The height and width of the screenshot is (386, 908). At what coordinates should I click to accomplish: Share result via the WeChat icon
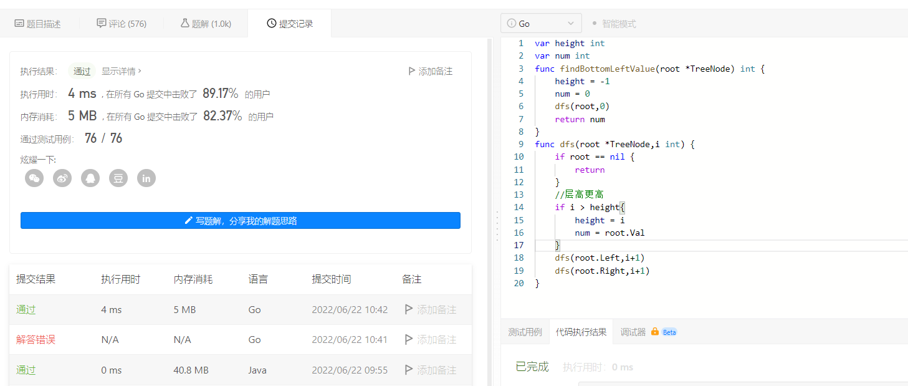pos(34,178)
